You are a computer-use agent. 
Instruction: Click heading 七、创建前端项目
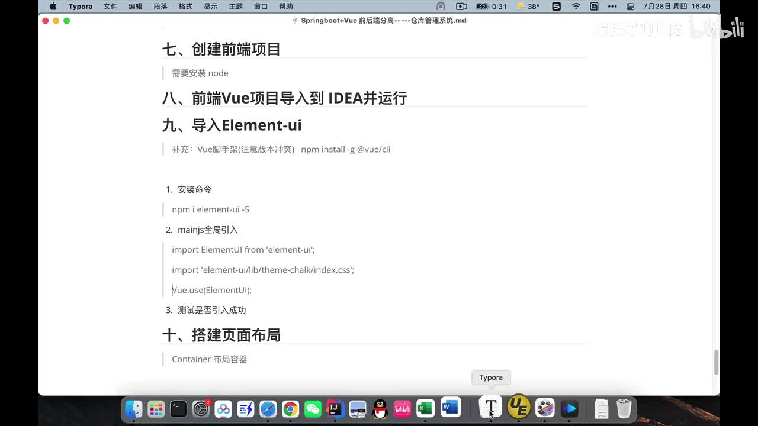coord(221,49)
